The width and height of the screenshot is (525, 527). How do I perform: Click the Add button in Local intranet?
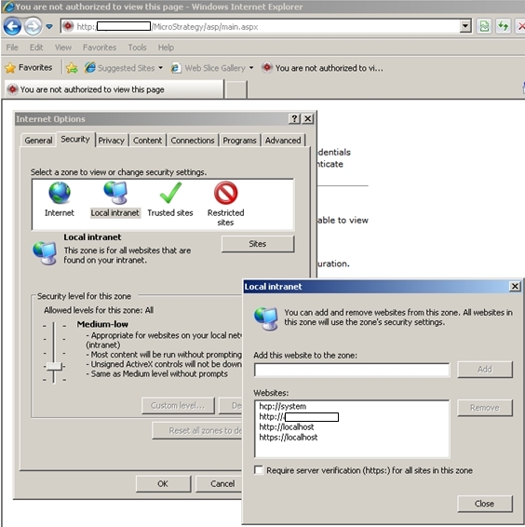[x=485, y=370]
